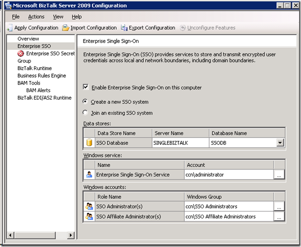301x247 pixels.
Task: Select Overview in the navigation tree
Action: point(28,39)
